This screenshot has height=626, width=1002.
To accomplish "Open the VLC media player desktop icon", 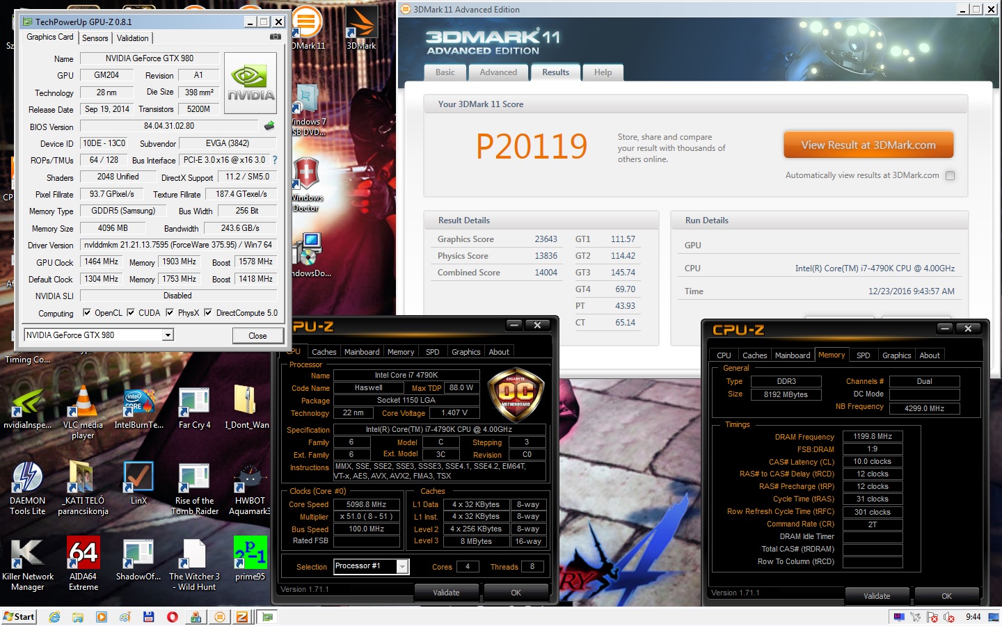I will pos(83,412).
